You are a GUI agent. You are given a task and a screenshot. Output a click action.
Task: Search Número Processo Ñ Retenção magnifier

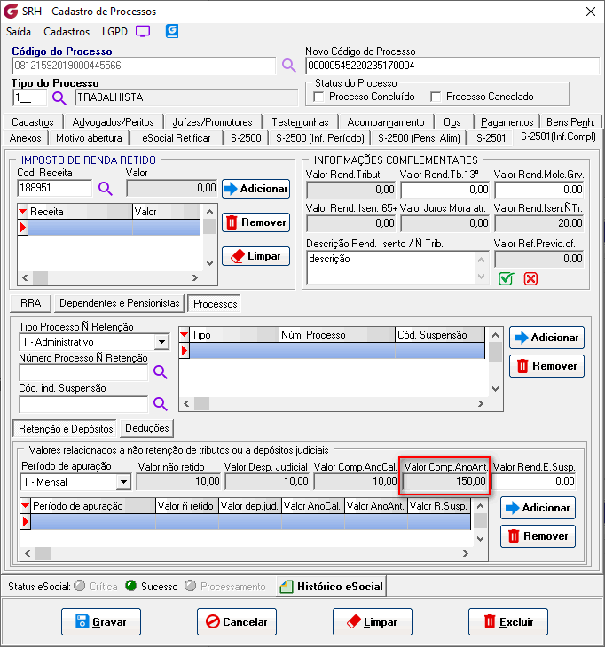tap(161, 372)
